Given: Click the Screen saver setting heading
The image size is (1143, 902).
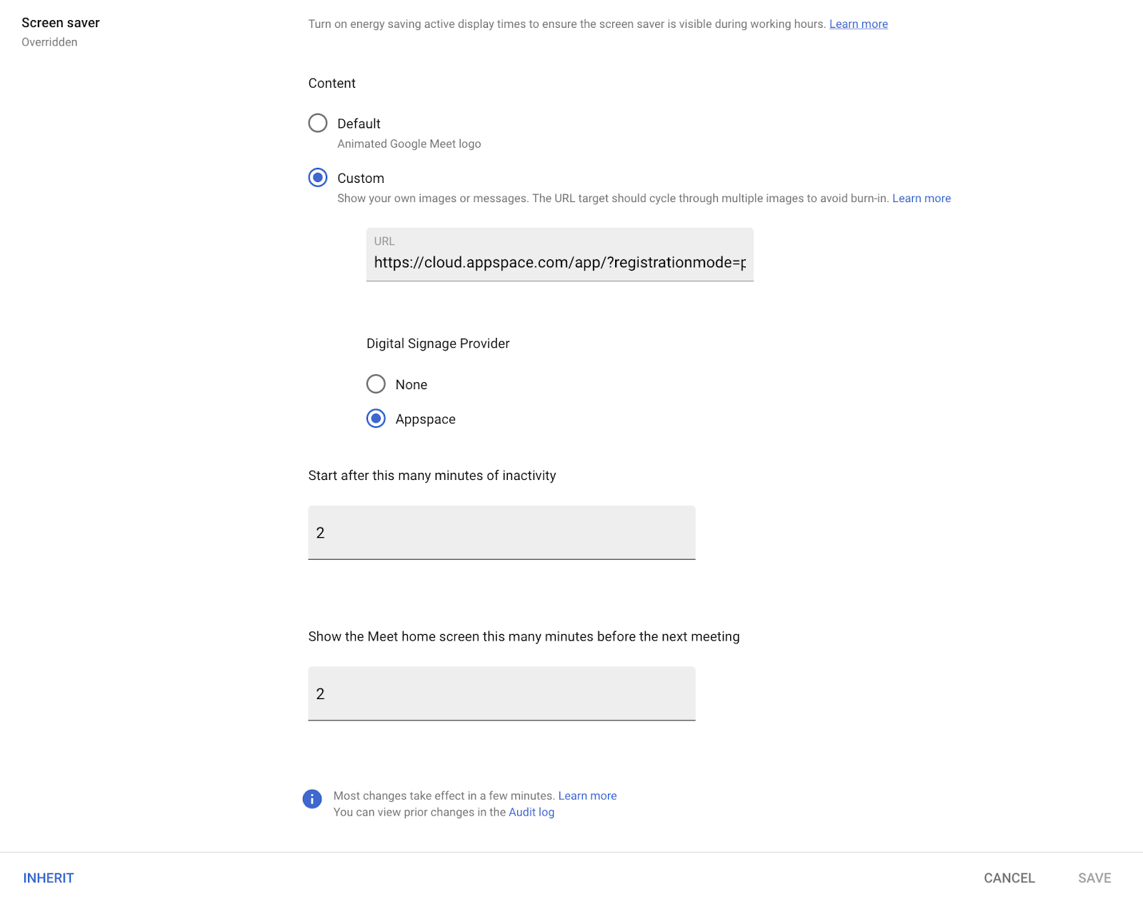Looking at the screenshot, I should 61,23.
